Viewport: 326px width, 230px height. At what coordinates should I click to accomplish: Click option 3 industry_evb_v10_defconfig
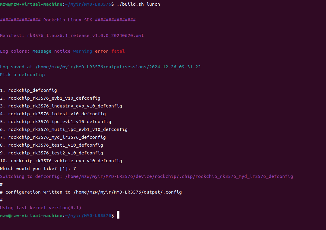pos(61,106)
